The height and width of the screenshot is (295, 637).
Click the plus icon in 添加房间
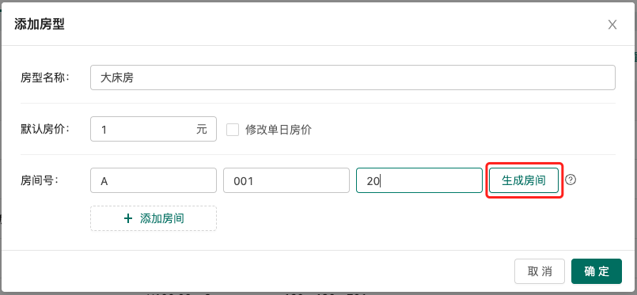pos(128,219)
